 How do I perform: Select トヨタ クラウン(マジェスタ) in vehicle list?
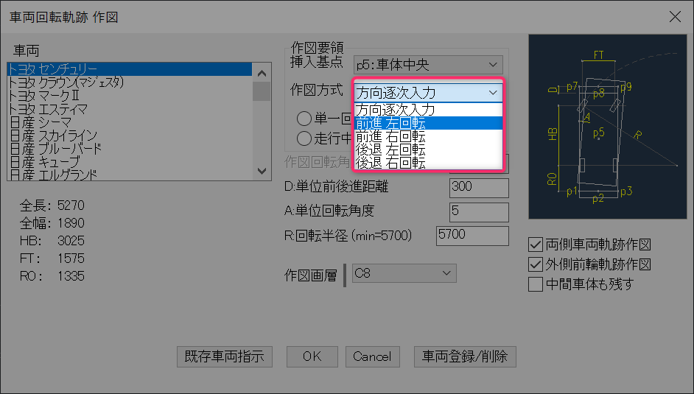(130, 82)
